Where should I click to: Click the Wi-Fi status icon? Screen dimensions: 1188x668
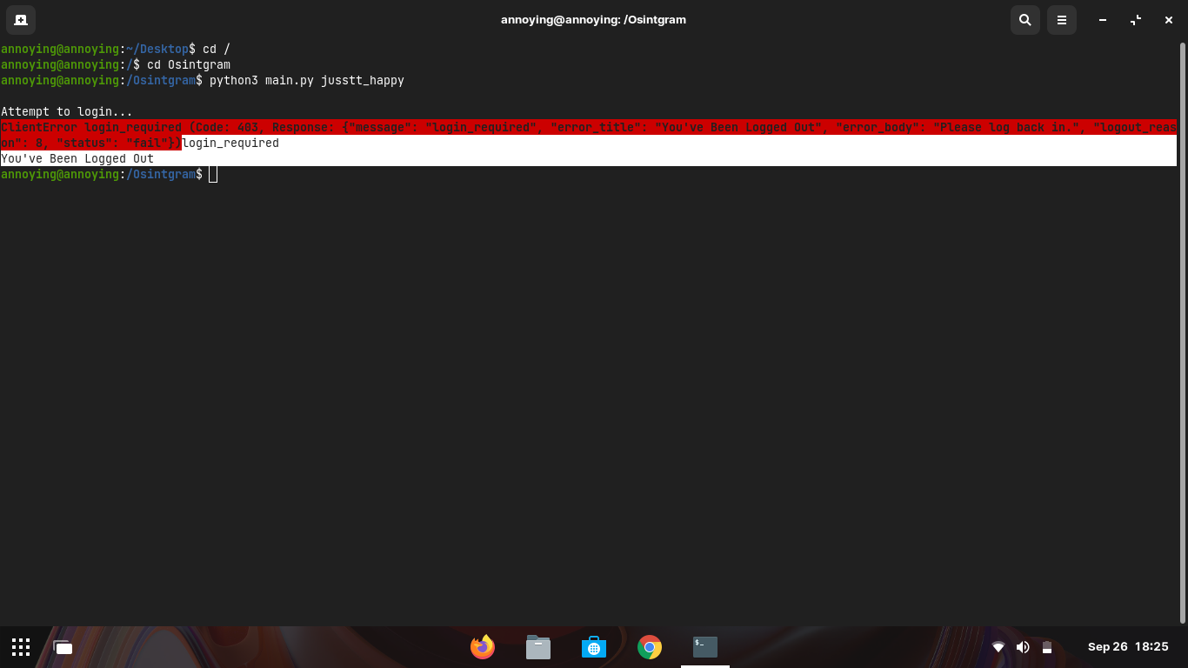tap(998, 647)
